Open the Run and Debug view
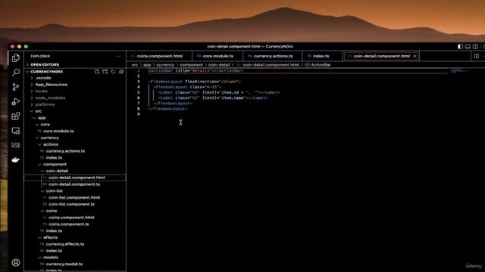This screenshot has height=272, width=485. coord(16,101)
